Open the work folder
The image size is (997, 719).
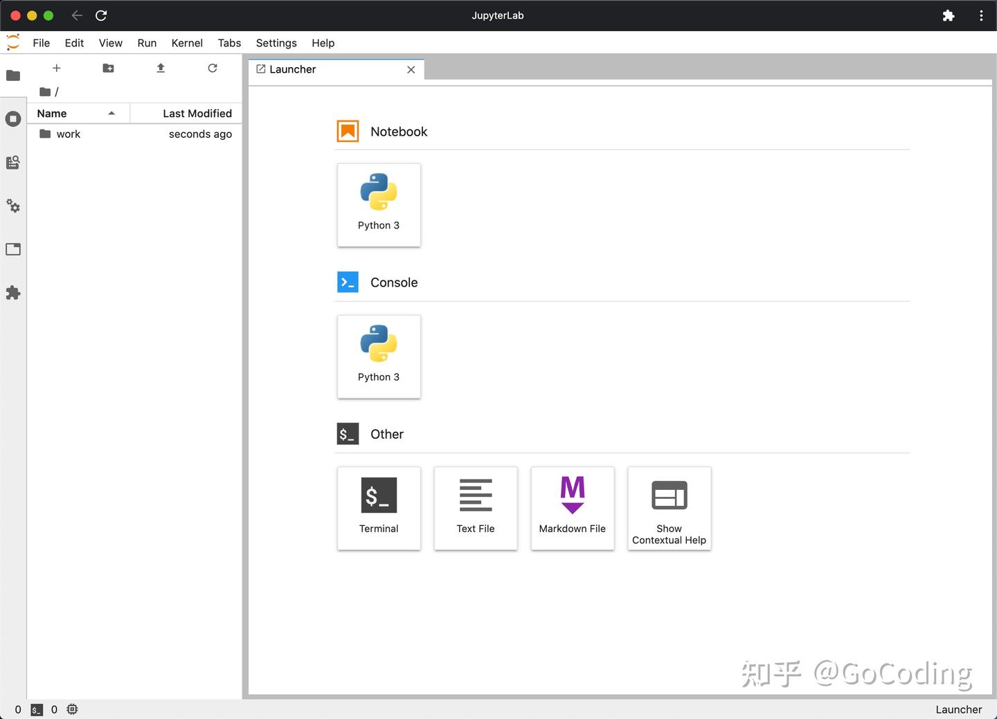point(69,134)
